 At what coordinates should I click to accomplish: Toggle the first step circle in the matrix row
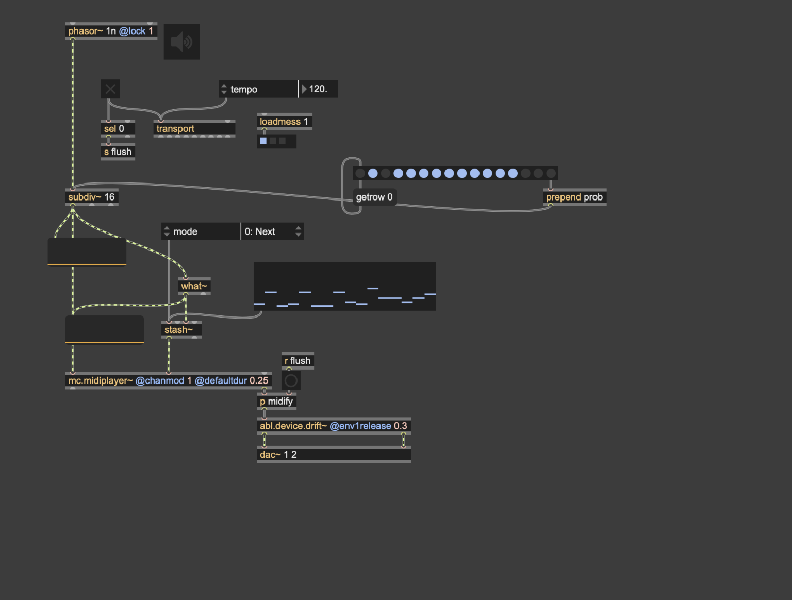[x=360, y=173]
